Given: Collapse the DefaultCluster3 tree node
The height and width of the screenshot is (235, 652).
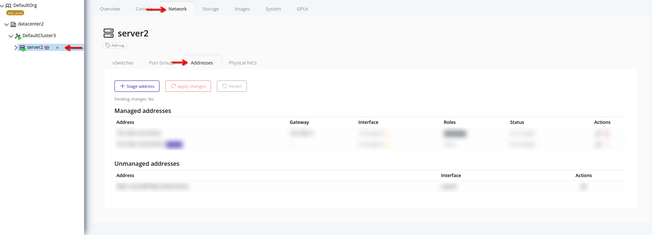Looking at the screenshot, I should [x=11, y=36].
